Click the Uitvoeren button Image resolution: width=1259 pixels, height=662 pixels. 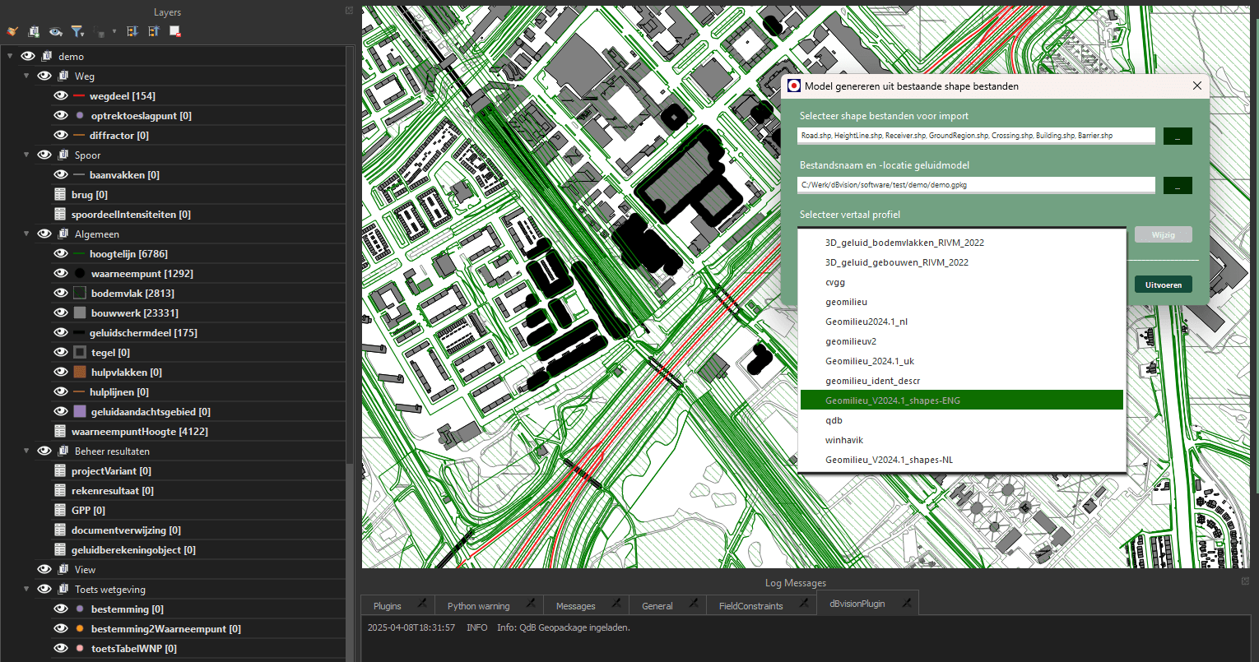tap(1163, 284)
